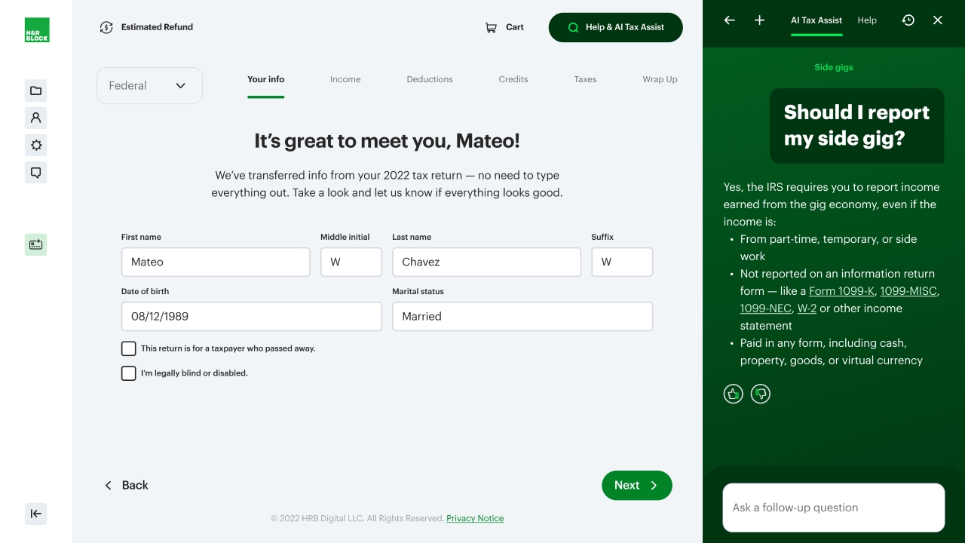
Task: Click the Next button
Action: tap(636, 486)
